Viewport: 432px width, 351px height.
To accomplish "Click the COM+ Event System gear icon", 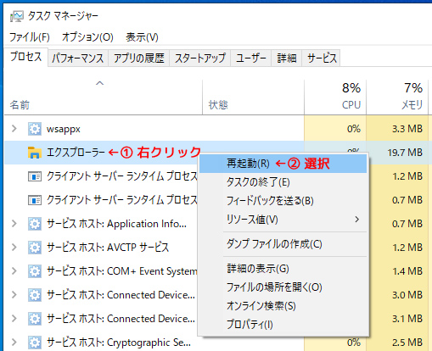I will tap(35, 271).
